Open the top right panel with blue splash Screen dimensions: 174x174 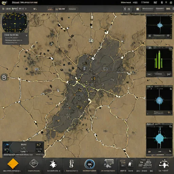click(x=159, y=27)
